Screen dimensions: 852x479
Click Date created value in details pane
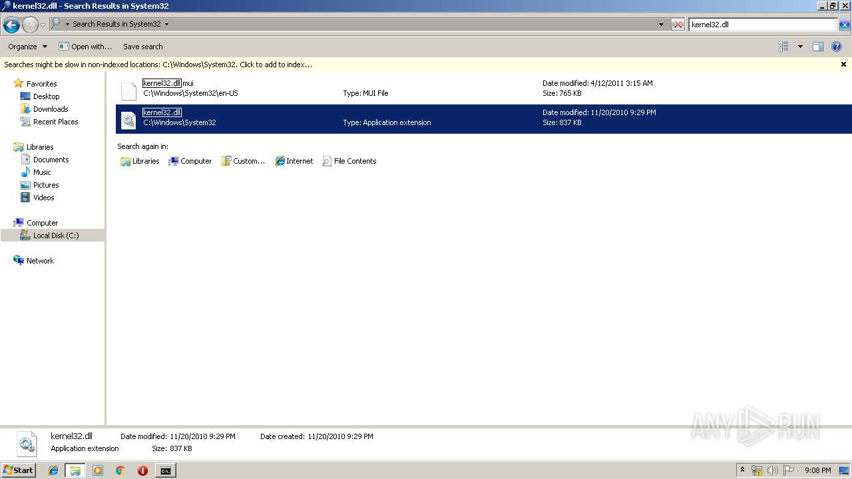click(x=340, y=436)
